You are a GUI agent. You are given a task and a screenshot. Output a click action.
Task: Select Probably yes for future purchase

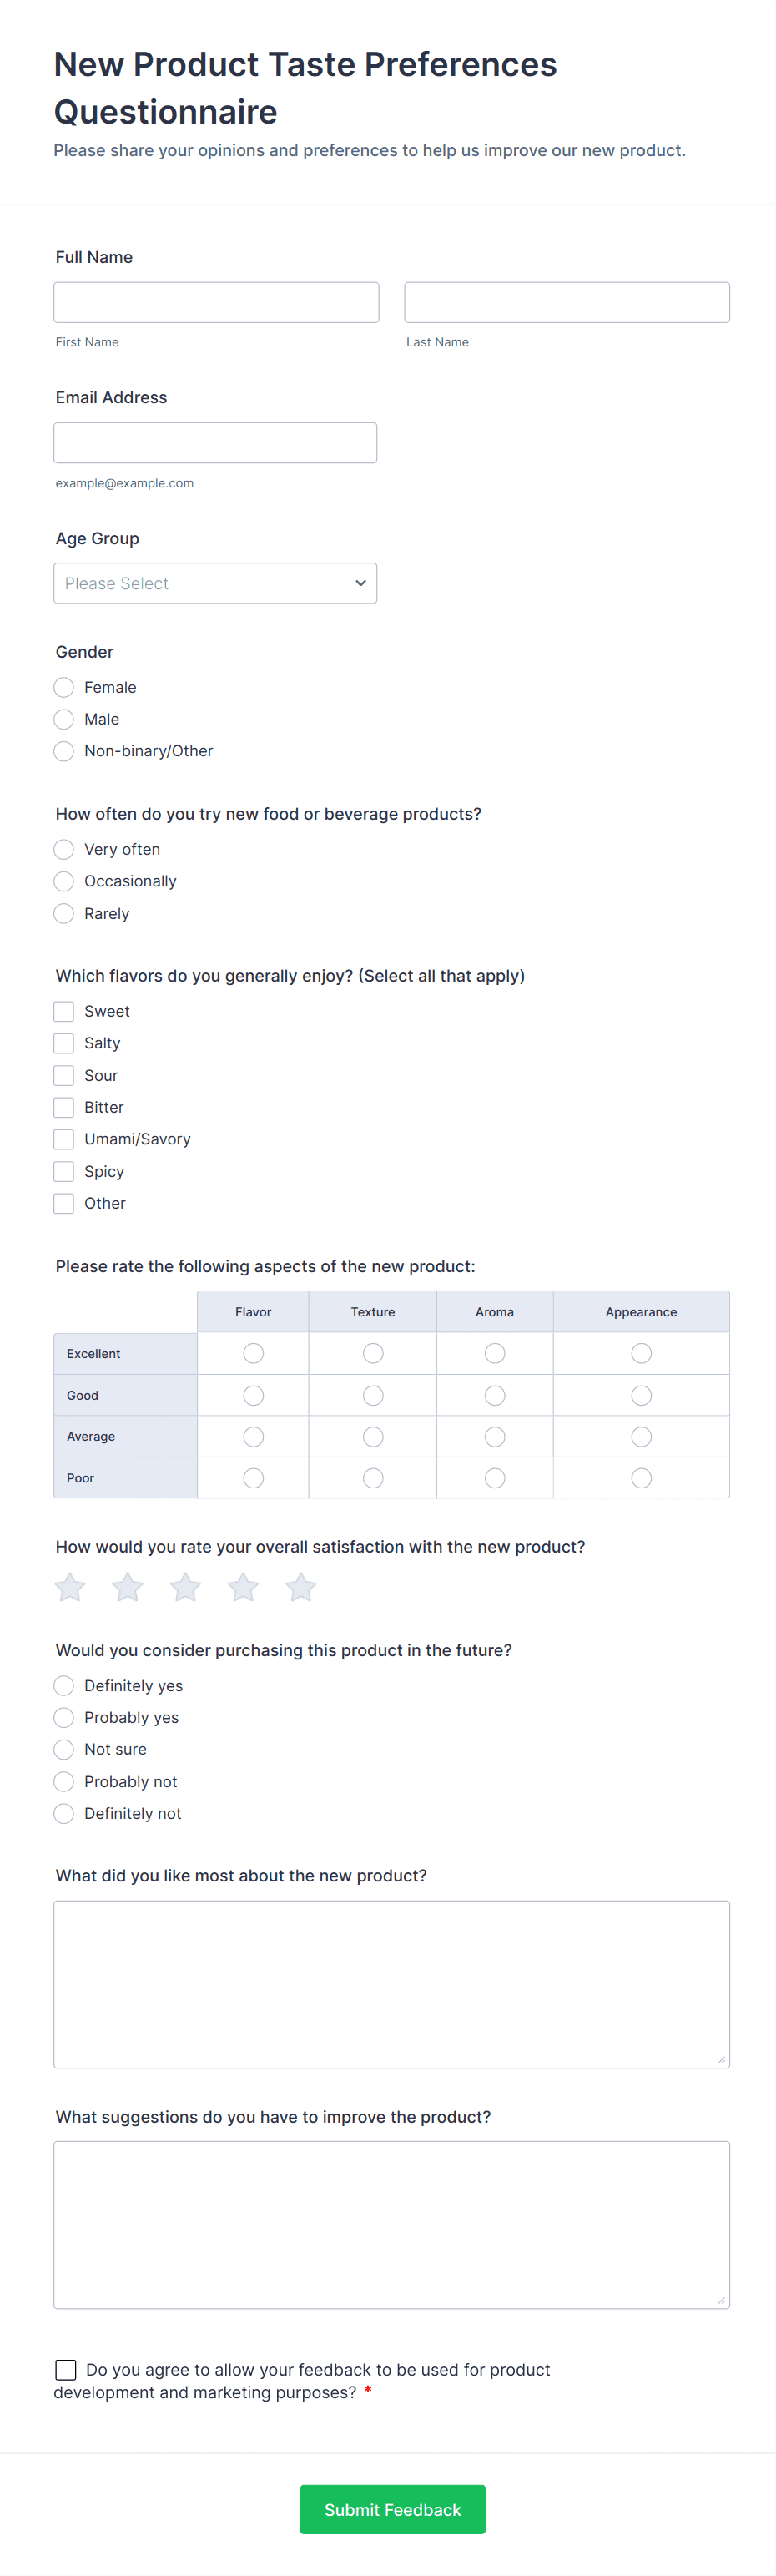coord(64,1717)
